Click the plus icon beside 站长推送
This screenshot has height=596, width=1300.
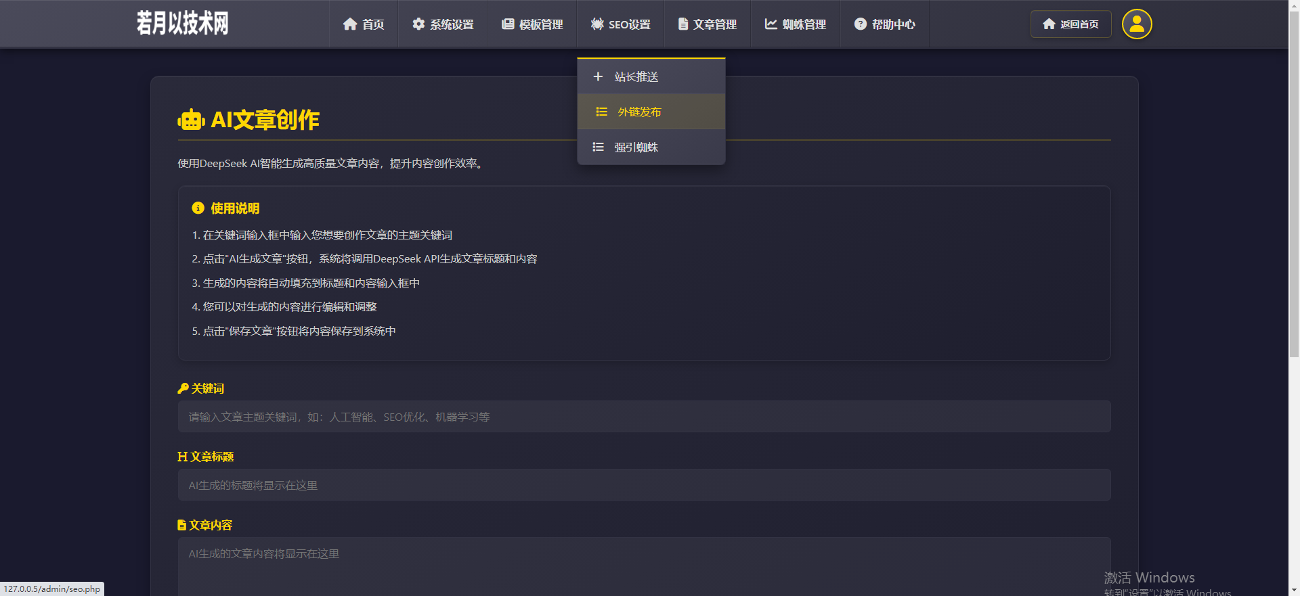click(598, 77)
